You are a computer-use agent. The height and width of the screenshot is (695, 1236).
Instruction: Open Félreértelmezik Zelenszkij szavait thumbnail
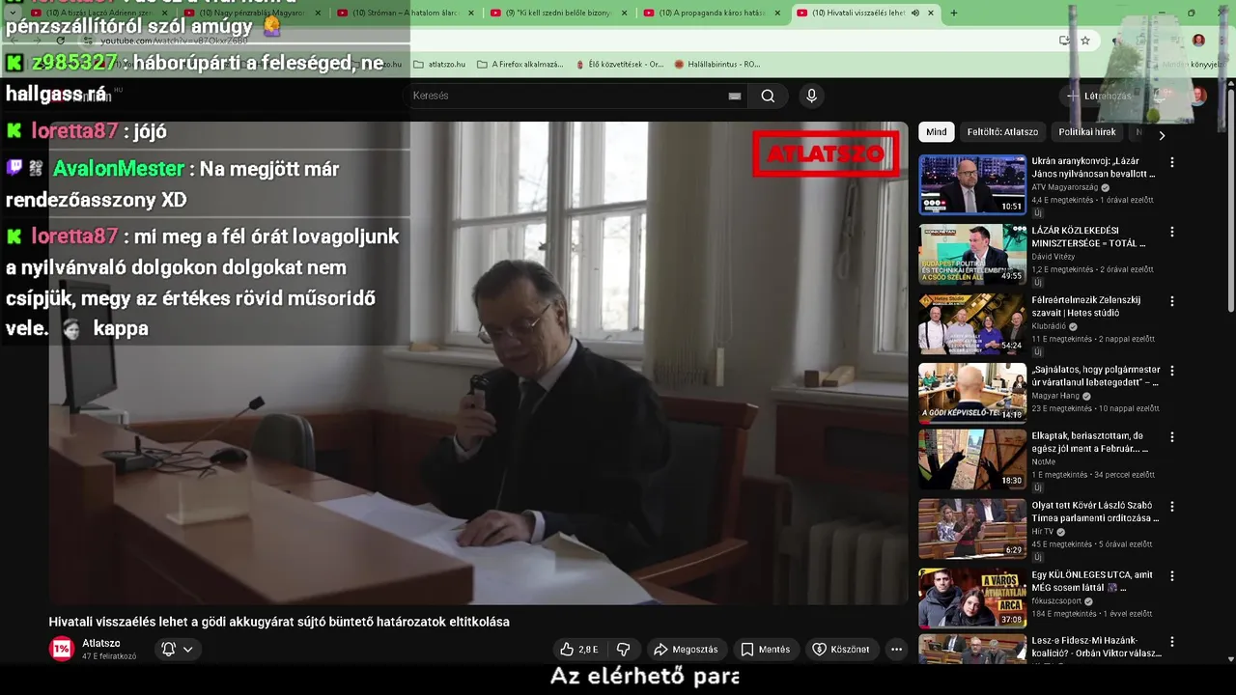tap(972, 323)
